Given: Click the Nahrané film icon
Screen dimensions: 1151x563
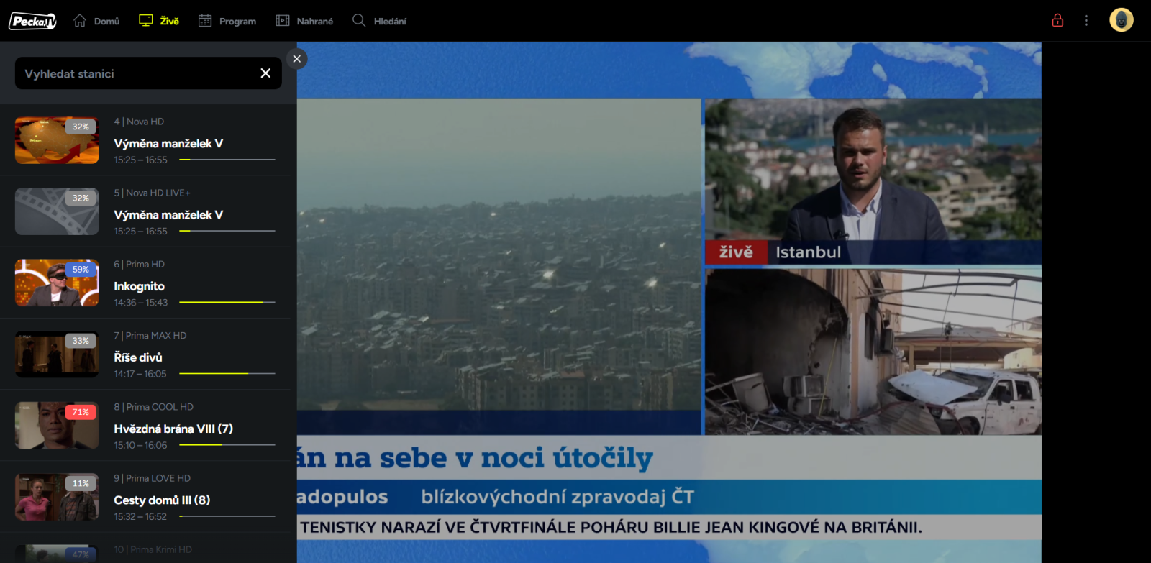Looking at the screenshot, I should coord(283,21).
